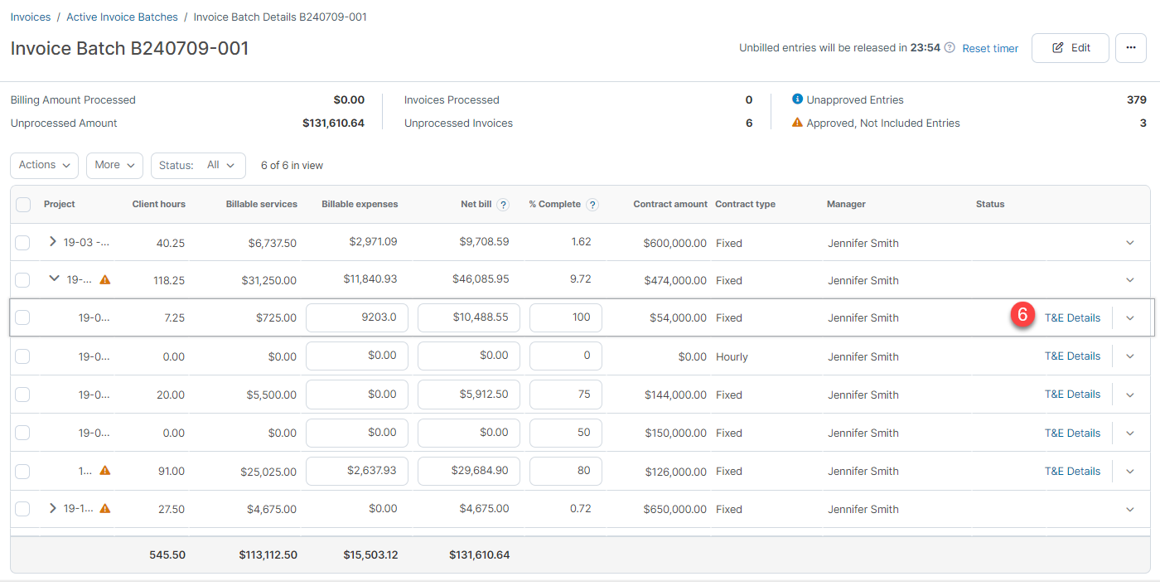Viewport: 1160px width, 586px height.
Task: Check the box for the $650,000.00 contract row
Action: (x=23, y=509)
